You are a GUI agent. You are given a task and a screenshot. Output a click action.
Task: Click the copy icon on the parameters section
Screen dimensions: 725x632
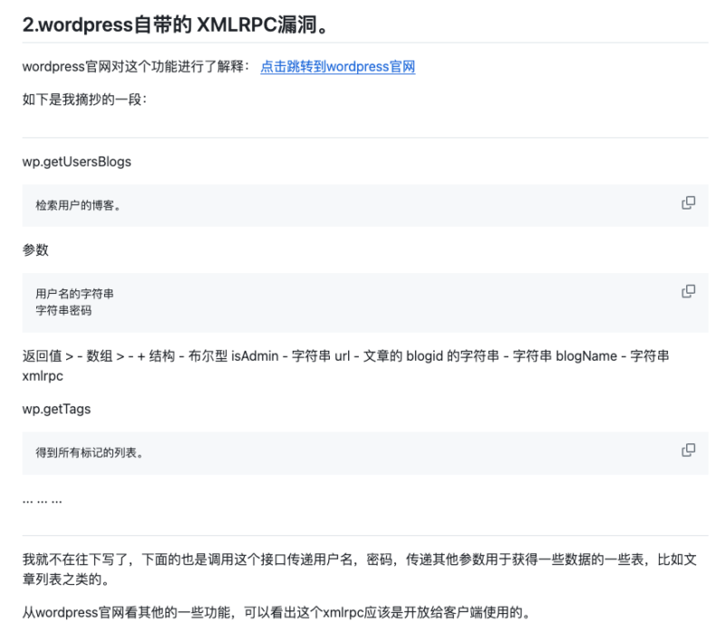tap(689, 290)
